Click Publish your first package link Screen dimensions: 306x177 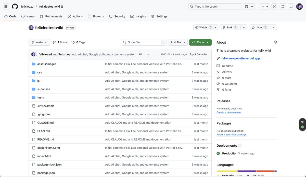coord(231,135)
